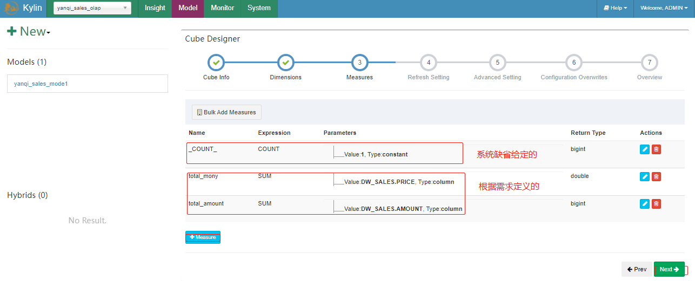Edit the total_mony measure
The height and width of the screenshot is (281, 695).
[645, 176]
